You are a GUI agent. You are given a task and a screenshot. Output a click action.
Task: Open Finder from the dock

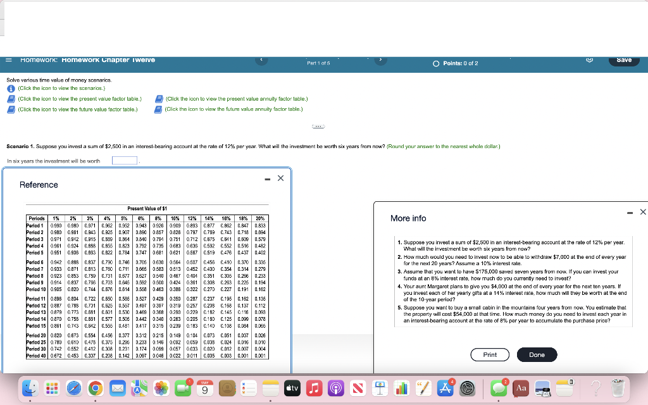pyautogui.click(x=30, y=388)
